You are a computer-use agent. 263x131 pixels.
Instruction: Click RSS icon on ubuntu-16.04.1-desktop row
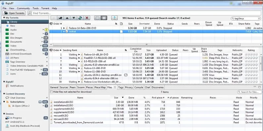[126, 75]
